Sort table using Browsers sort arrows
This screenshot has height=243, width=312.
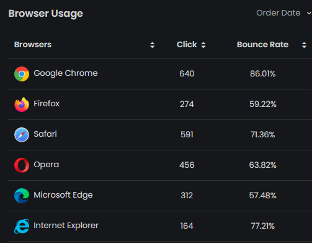coord(153,45)
